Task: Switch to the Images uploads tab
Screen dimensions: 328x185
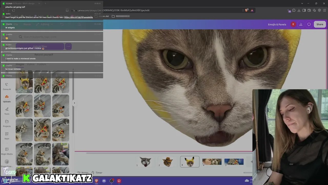Action: [x=20, y=64]
